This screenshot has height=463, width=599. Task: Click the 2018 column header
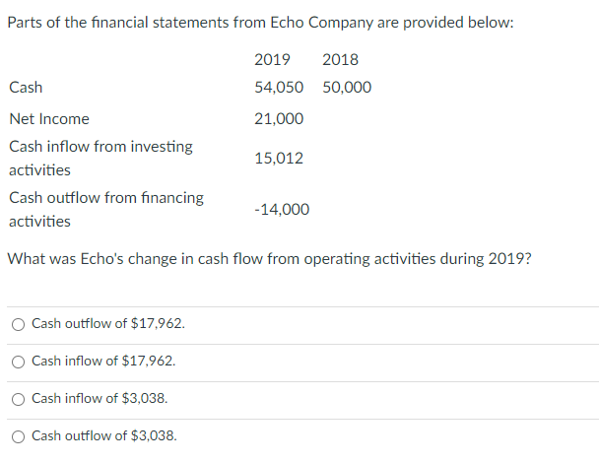(340, 59)
